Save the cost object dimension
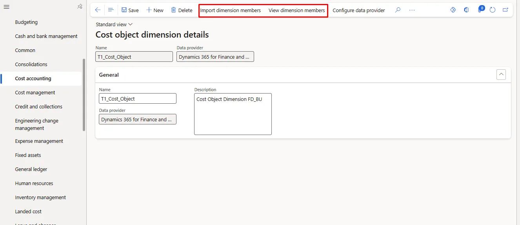 click(130, 10)
